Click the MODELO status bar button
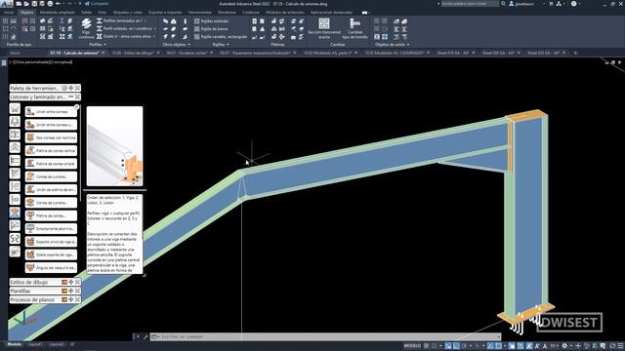The height and width of the screenshot is (351, 625). click(412, 345)
